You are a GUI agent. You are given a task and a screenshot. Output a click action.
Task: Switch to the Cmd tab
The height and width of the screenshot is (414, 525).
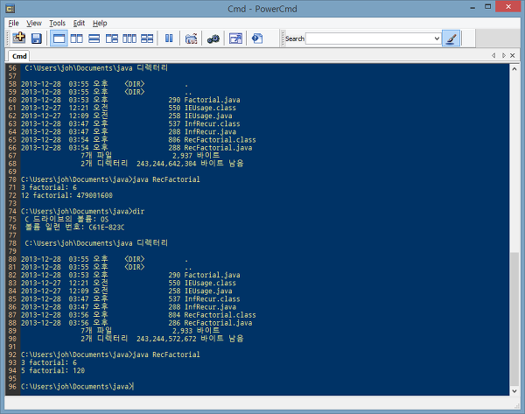pyautogui.click(x=19, y=56)
